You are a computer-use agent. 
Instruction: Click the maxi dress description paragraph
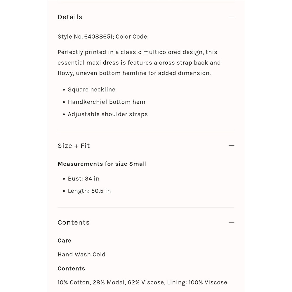pos(139,62)
